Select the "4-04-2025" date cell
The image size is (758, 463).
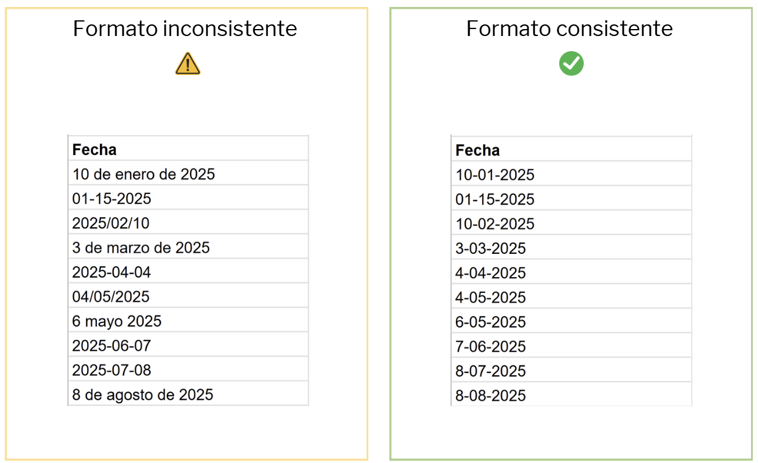pos(491,273)
